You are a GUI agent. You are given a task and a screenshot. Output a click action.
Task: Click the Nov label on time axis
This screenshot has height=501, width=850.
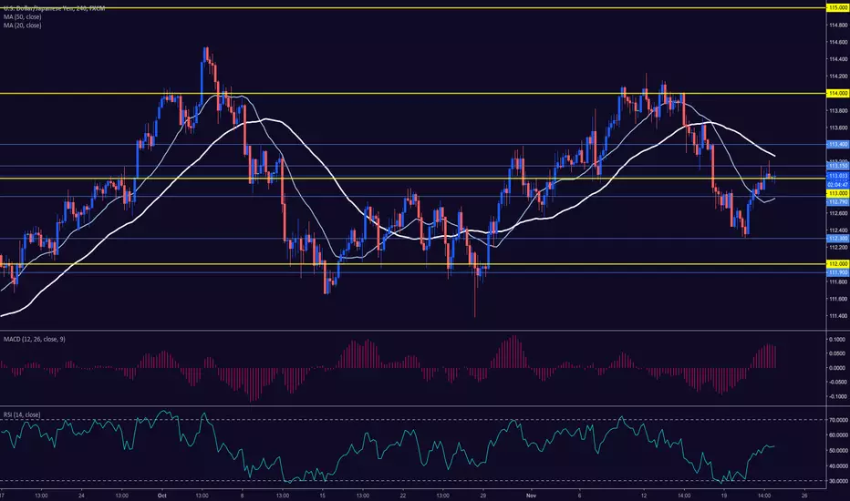531,495
